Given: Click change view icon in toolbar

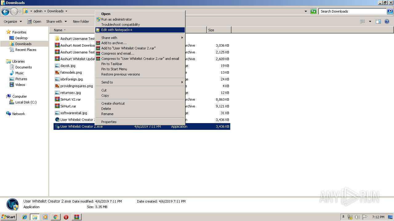Looking at the screenshot, I should [x=363, y=21].
